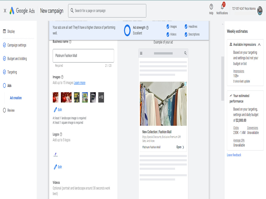Click the Business name help icon
The width and height of the screenshot is (266, 199).
click(x=70, y=42)
